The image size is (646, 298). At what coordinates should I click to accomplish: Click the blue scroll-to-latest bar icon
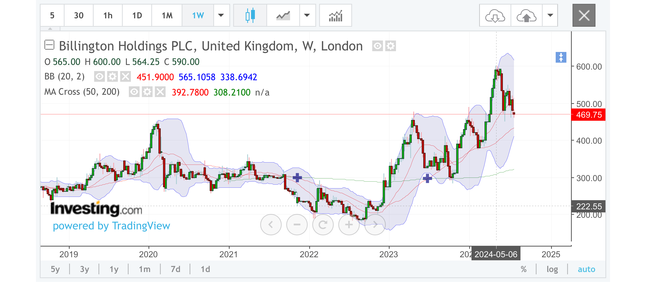pyautogui.click(x=561, y=57)
